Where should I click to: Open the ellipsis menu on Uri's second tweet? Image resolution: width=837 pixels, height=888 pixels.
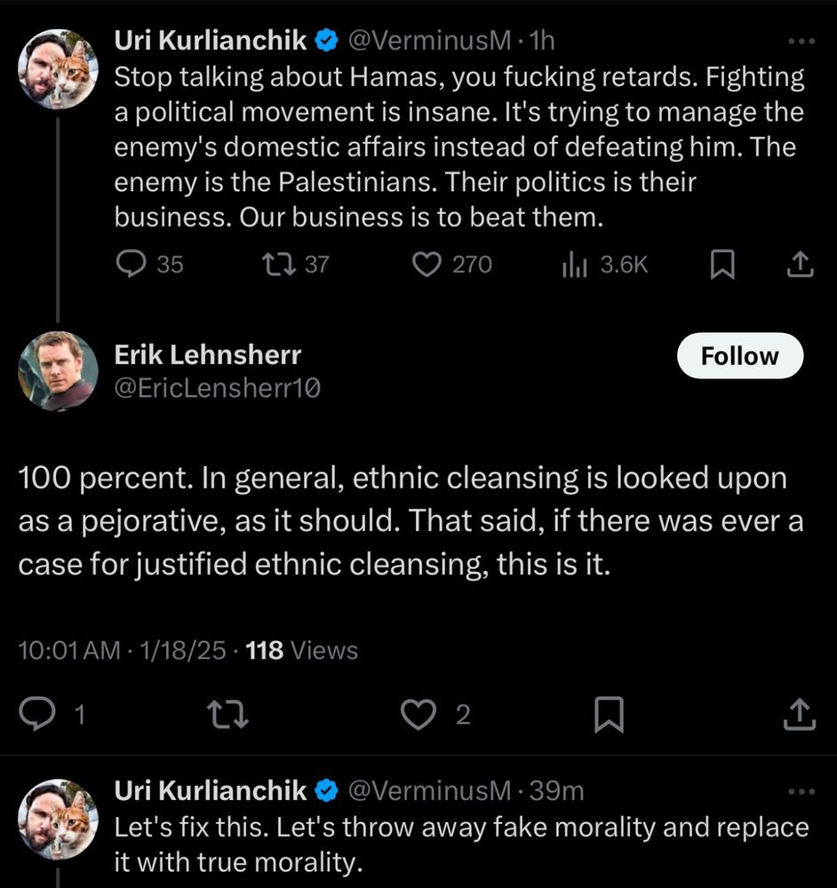pos(801,790)
